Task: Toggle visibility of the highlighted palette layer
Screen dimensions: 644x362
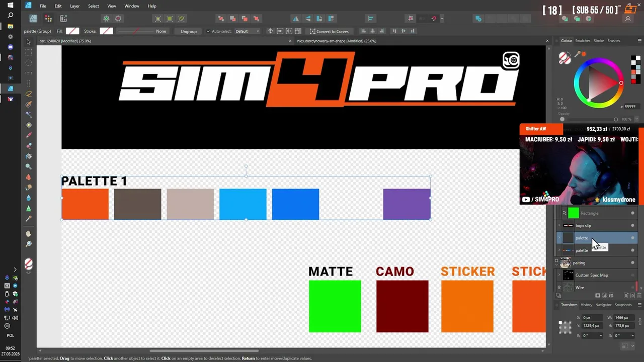Action: click(633, 238)
